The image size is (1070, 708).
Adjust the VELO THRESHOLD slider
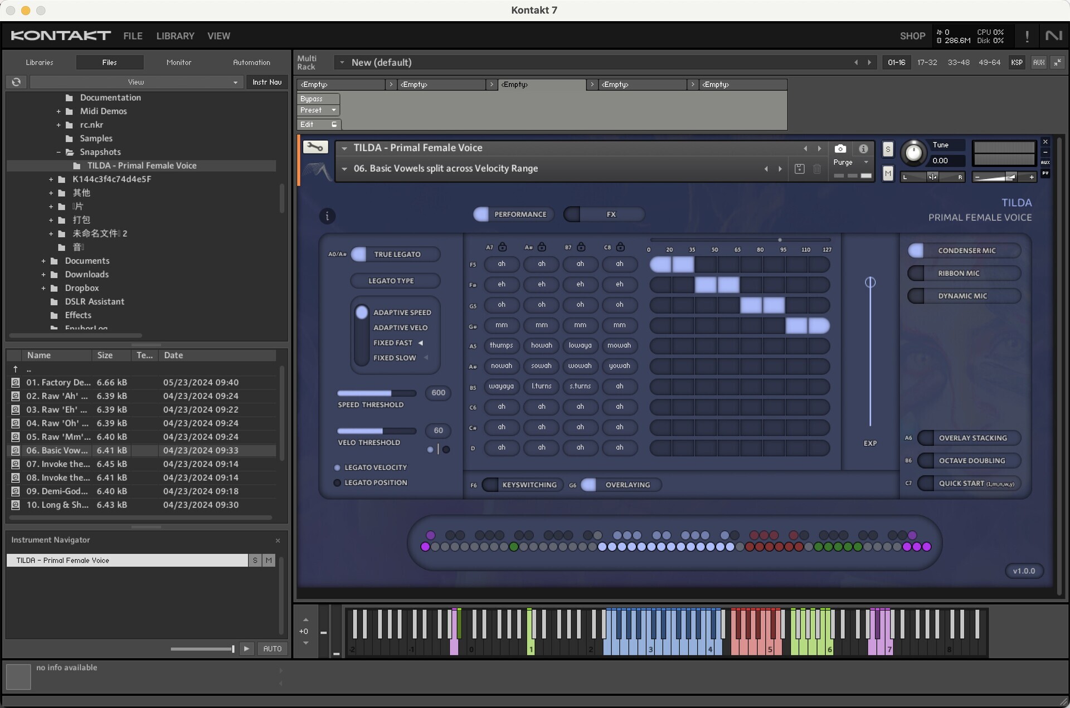click(377, 431)
